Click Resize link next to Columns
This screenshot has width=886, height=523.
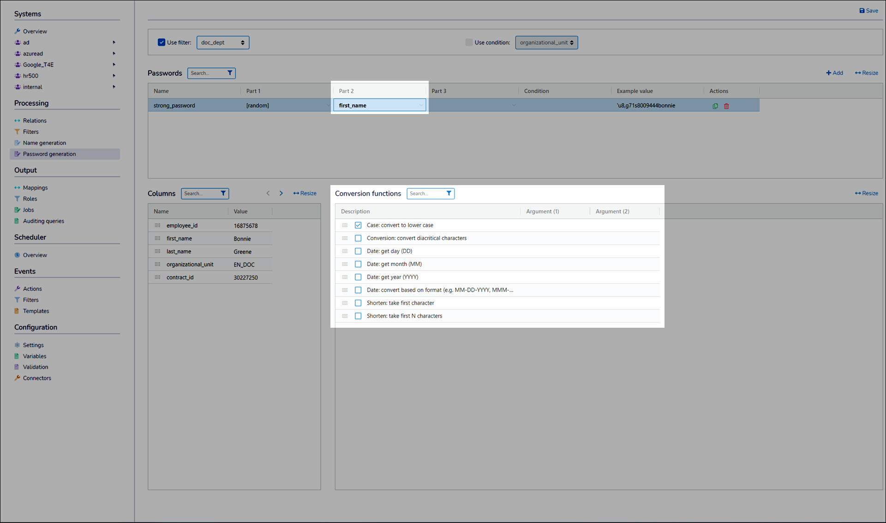pyautogui.click(x=305, y=193)
